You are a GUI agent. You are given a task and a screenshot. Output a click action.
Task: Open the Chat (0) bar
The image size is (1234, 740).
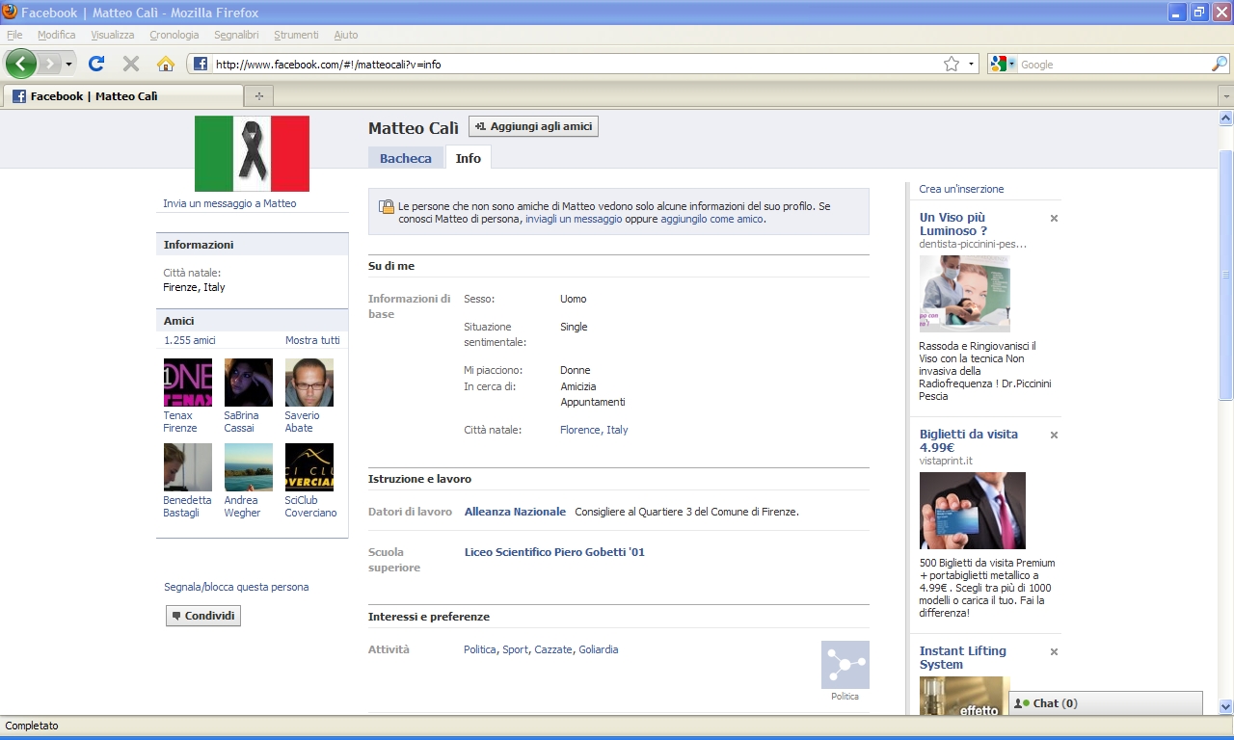pos(1106,703)
